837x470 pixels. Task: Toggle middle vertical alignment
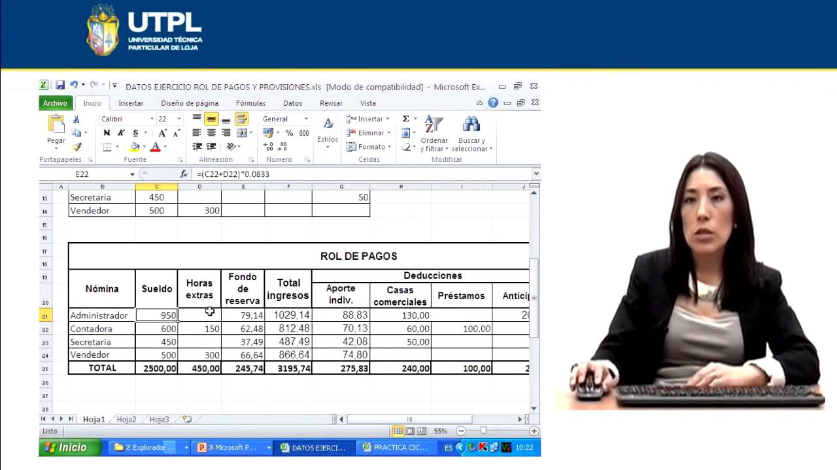pyautogui.click(x=211, y=119)
